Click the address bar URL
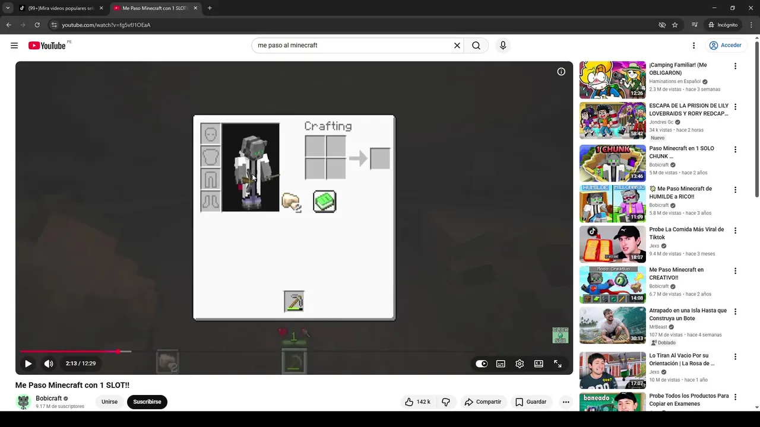Image resolution: width=760 pixels, height=427 pixels. coord(106,25)
